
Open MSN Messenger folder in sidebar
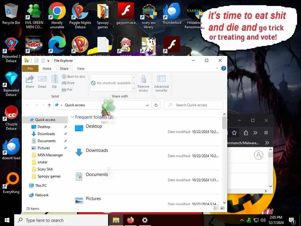point(50,155)
